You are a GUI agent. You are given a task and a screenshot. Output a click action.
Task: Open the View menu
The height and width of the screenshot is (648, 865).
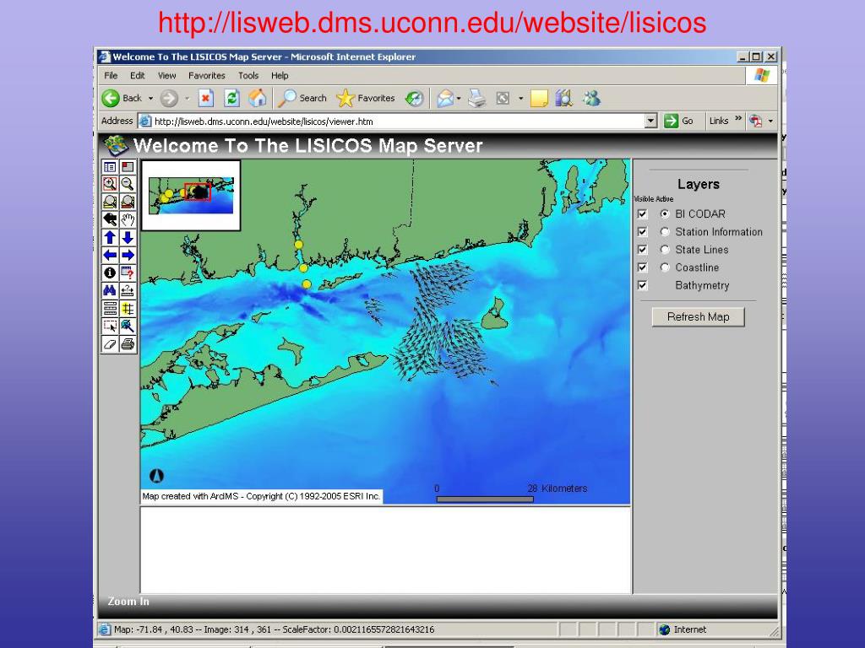point(166,75)
